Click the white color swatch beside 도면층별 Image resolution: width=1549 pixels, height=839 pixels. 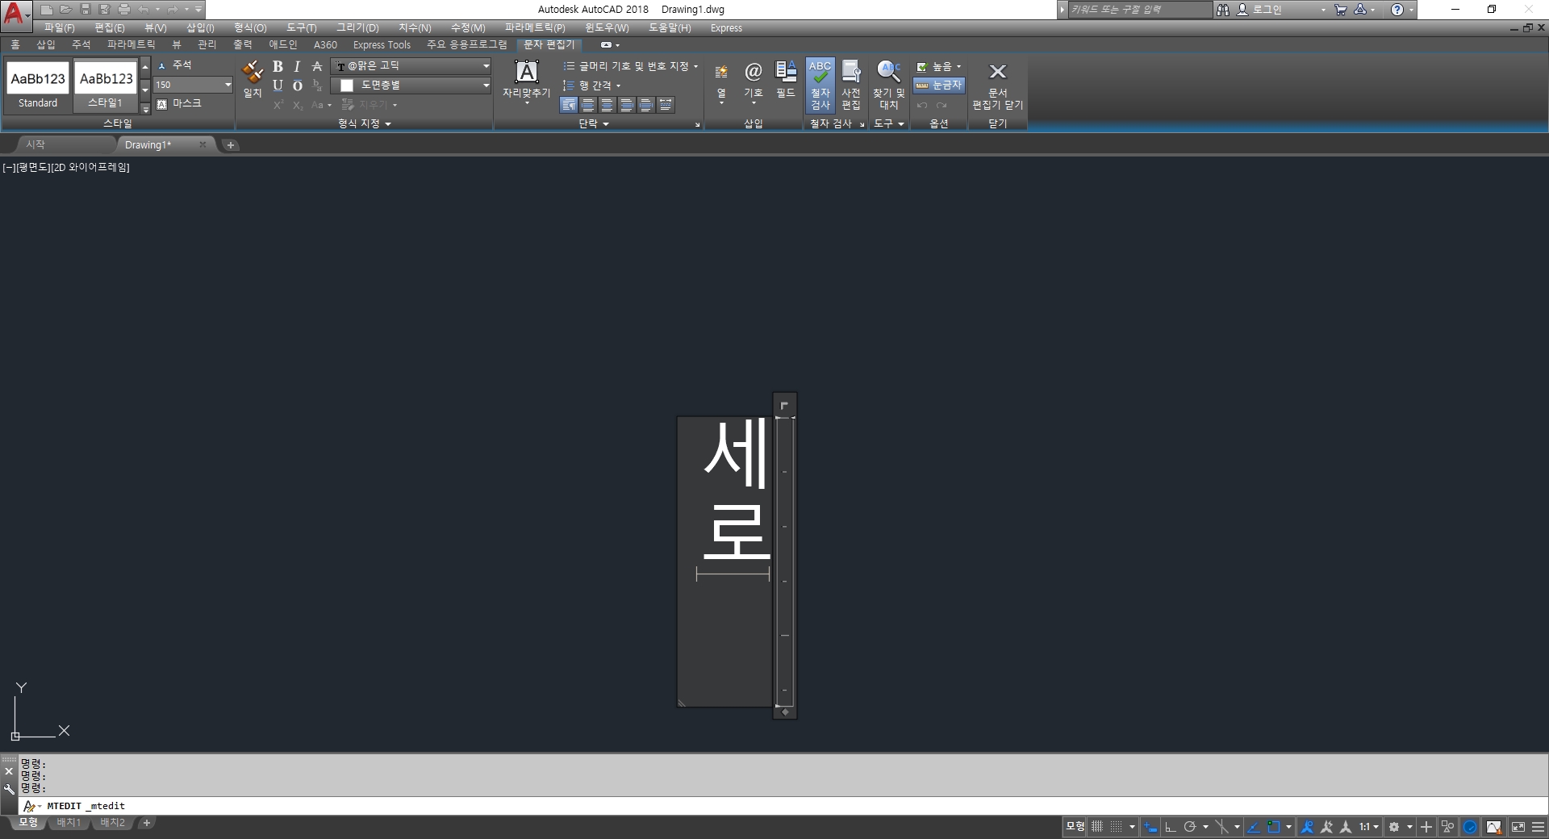347,86
